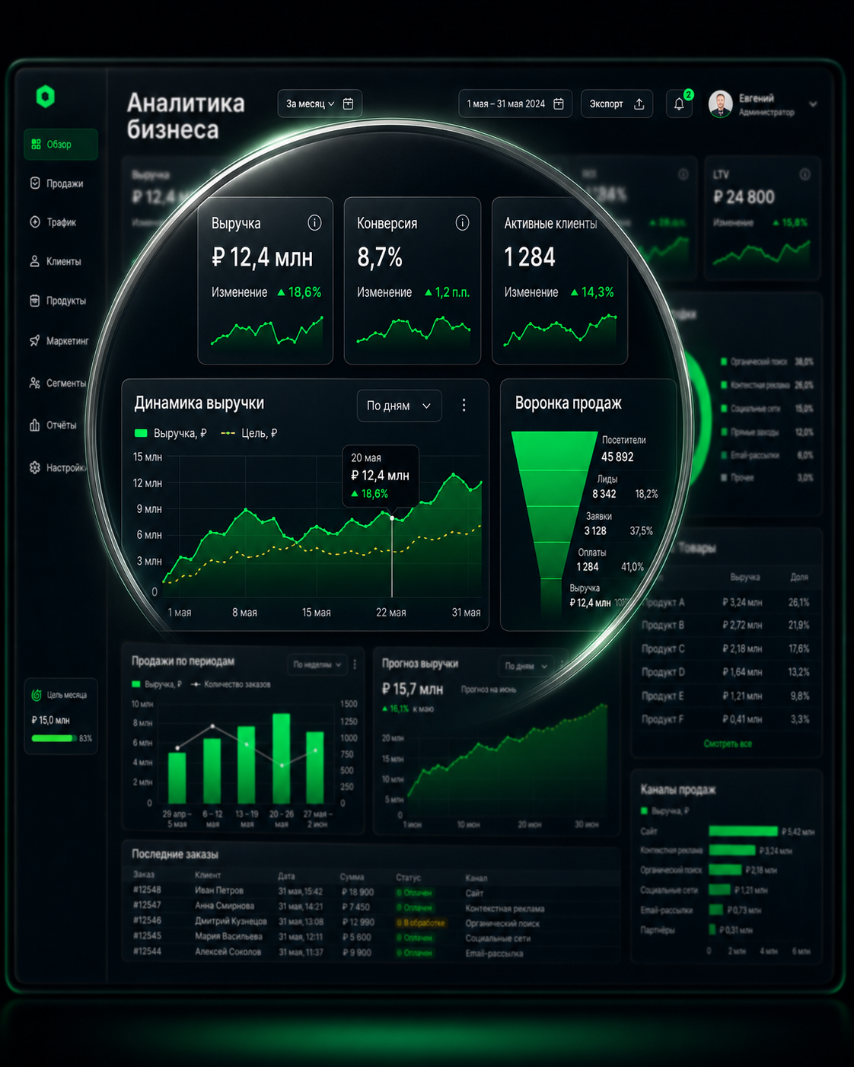Click info icon on Выручка card
Viewport: 854px width, 1067px height.
click(x=314, y=222)
